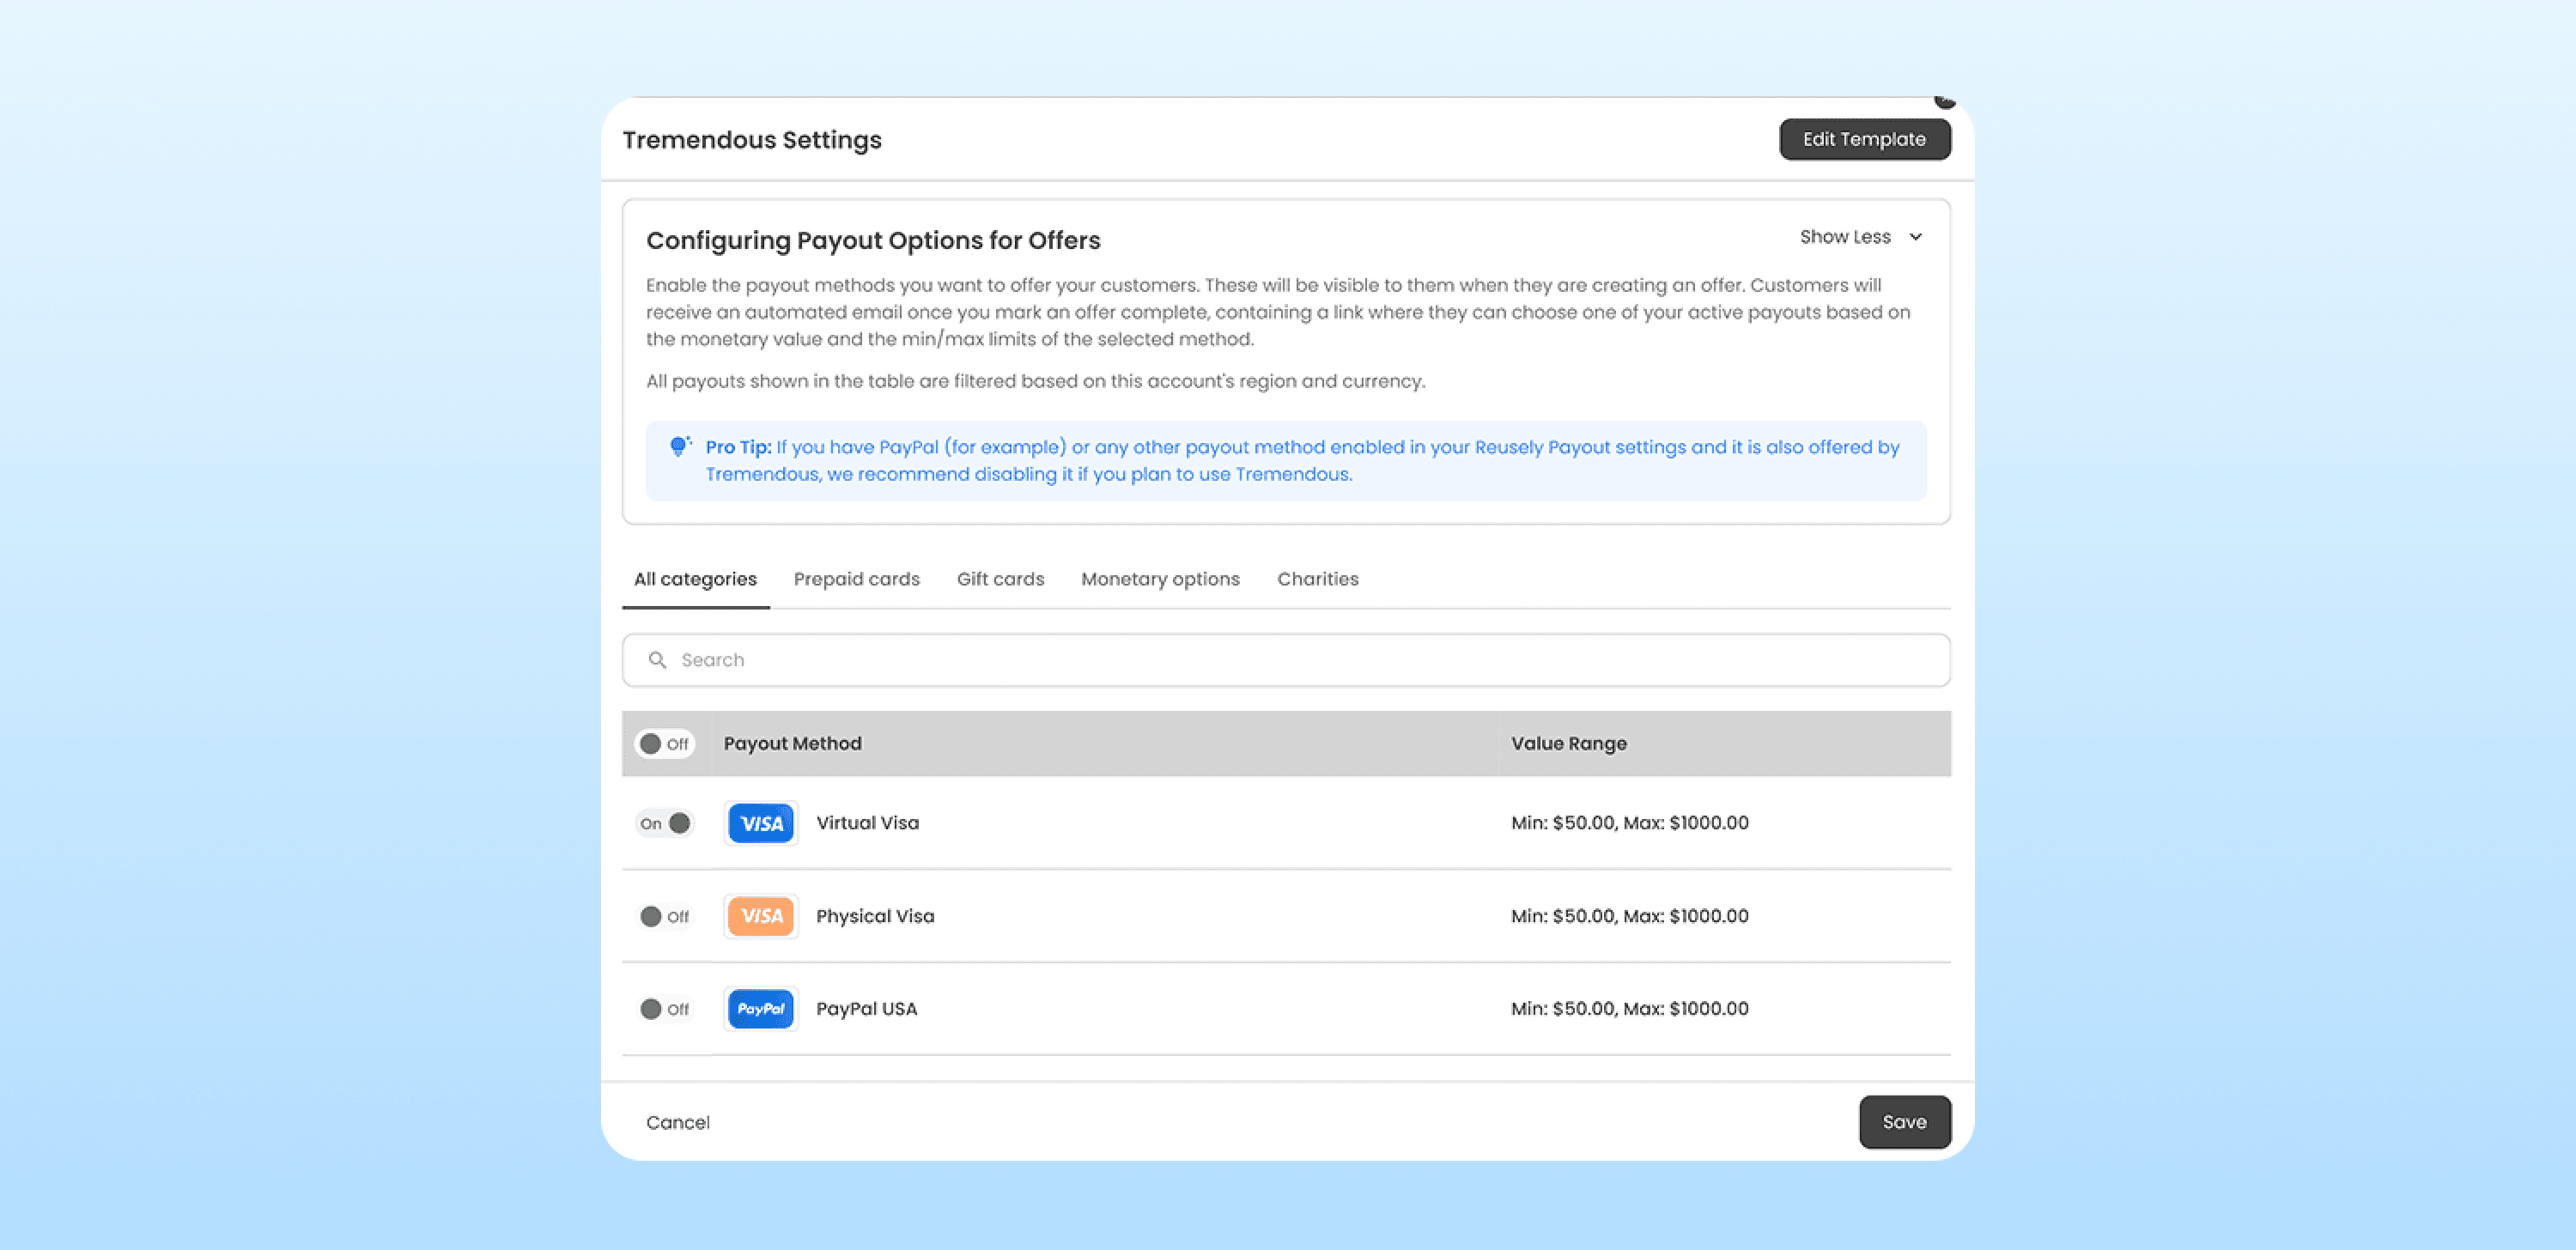The height and width of the screenshot is (1250, 2576).
Task: Enable the PayPal USA payout toggle
Action: (664, 1009)
